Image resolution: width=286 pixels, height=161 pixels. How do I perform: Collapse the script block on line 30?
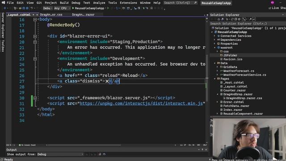[x=35, y=98]
